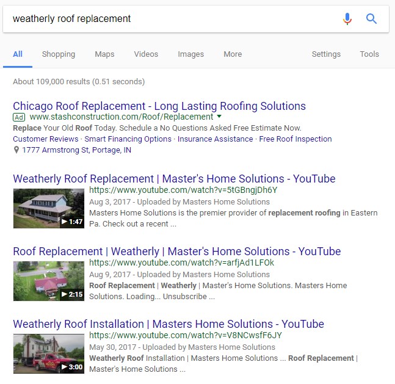Viewport: 395px width, 384px height.
Task: Click the green Ad badge label
Action: coord(19,117)
